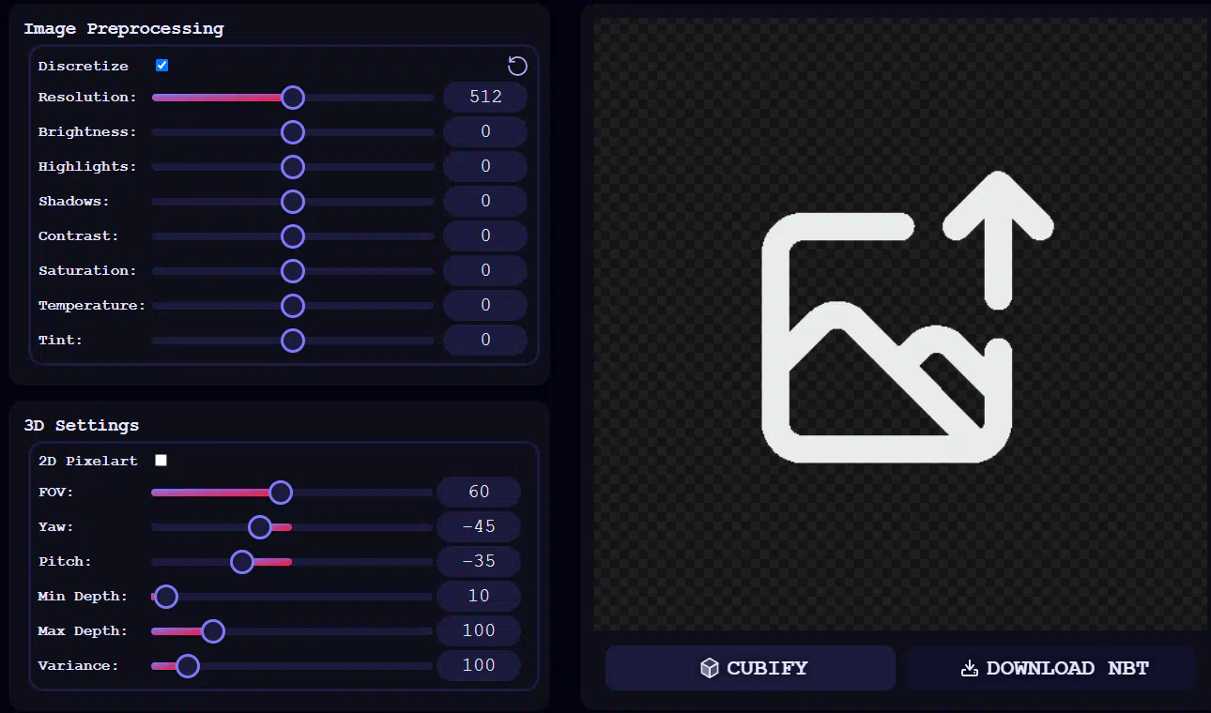Click the Min Depth value field
The width and height of the screenshot is (1211, 713).
pos(479,596)
